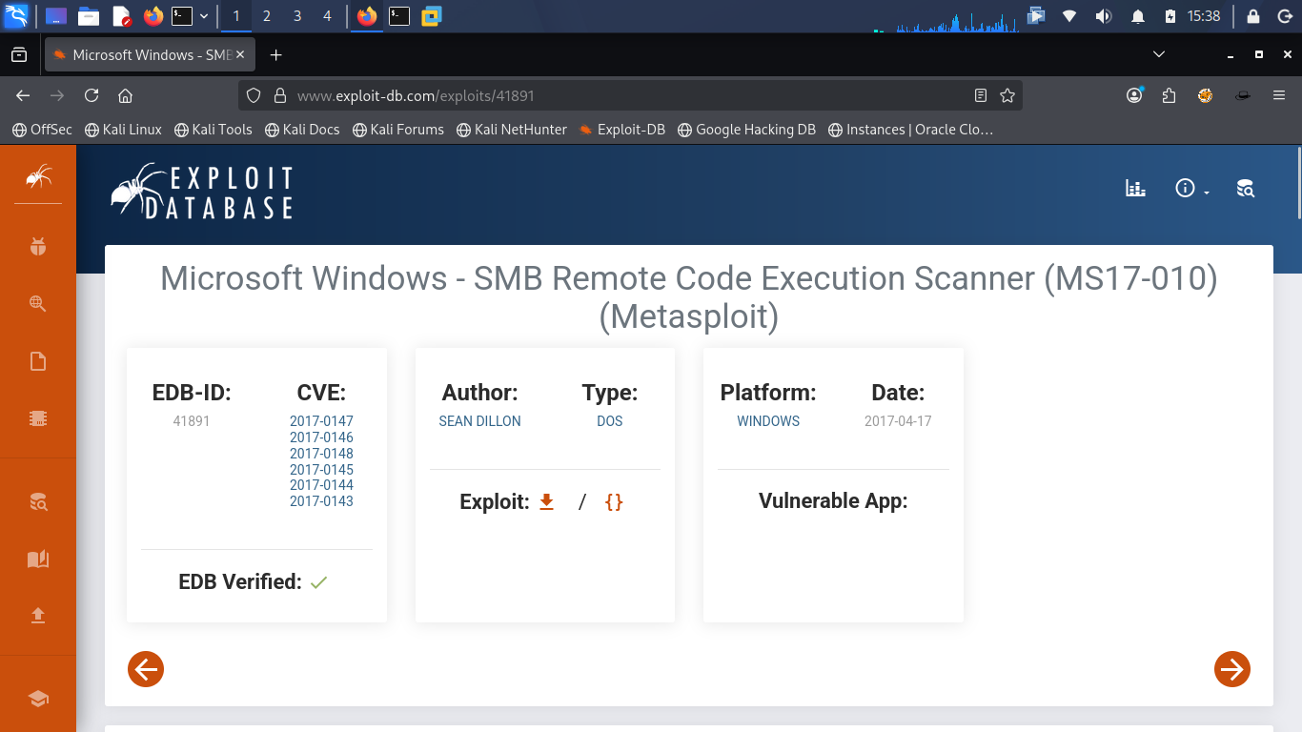Go to next exploit with right arrow

point(1232,669)
